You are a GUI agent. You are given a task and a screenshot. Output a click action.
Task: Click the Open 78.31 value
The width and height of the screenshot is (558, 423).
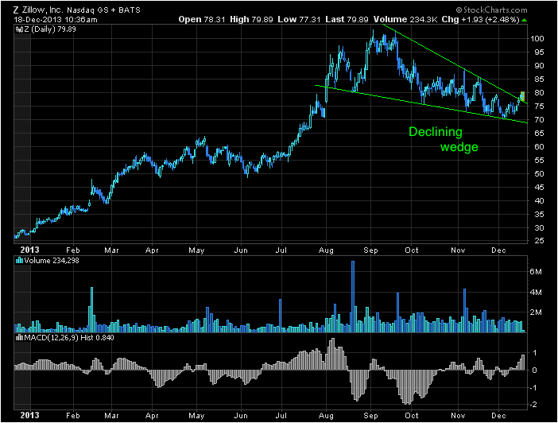(202, 20)
